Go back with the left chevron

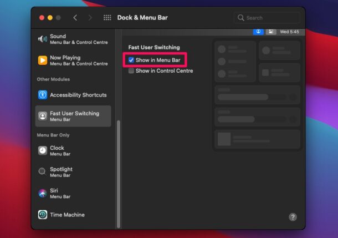(x=75, y=18)
